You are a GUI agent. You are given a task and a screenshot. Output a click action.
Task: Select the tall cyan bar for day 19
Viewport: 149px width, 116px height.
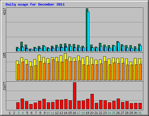88,31
